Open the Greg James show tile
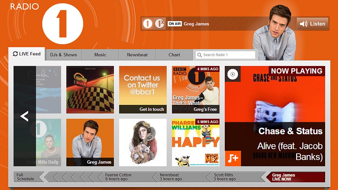The height and width of the screenshot is (190, 338). pyautogui.click(x=90, y=142)
